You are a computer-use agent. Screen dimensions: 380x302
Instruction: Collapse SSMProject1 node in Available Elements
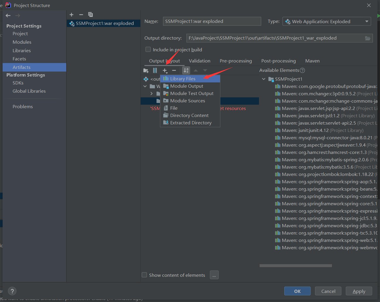264,79
